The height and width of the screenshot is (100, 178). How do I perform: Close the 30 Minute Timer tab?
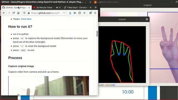coord(60,7)
